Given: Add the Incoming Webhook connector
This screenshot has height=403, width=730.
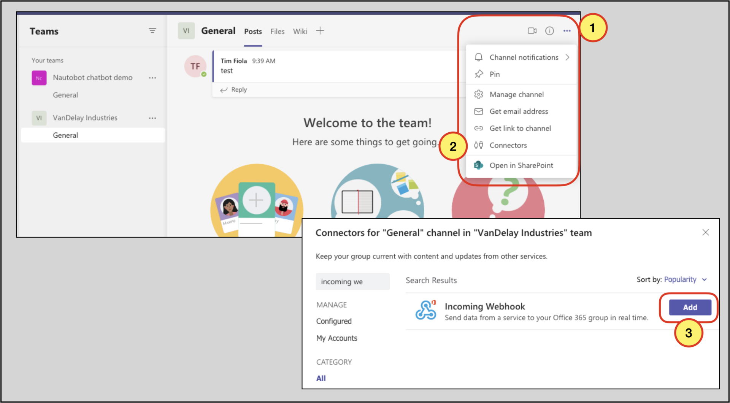Looking at the screenshot, I should [690, 307].
